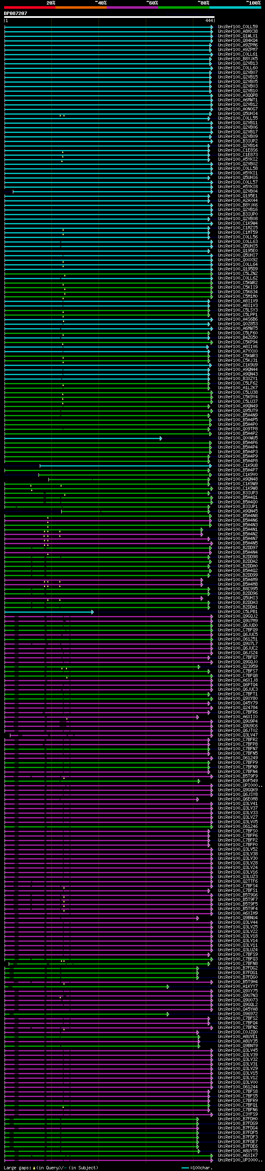Select the query label BP087207
This screenshot has width=265, height=1171.
pyautogui.click(x=15, y=14)
